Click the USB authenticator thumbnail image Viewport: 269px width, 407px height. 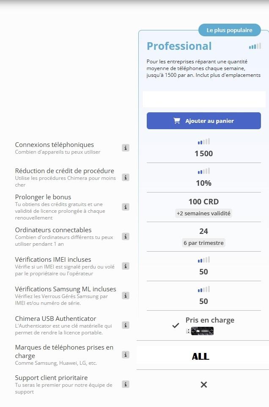coord(202,331)
